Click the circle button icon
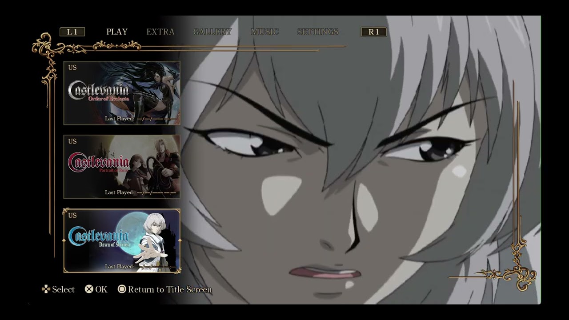This screenshot has width=569, height=320. click(122, 289)
